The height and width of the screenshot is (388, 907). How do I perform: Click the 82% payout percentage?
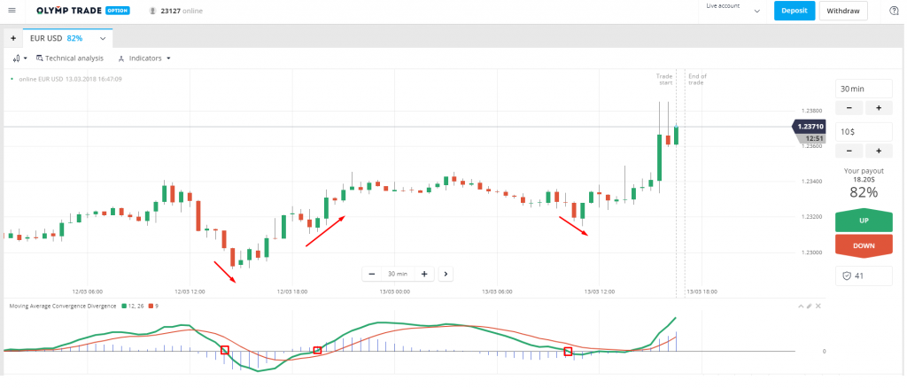[864, 192]
